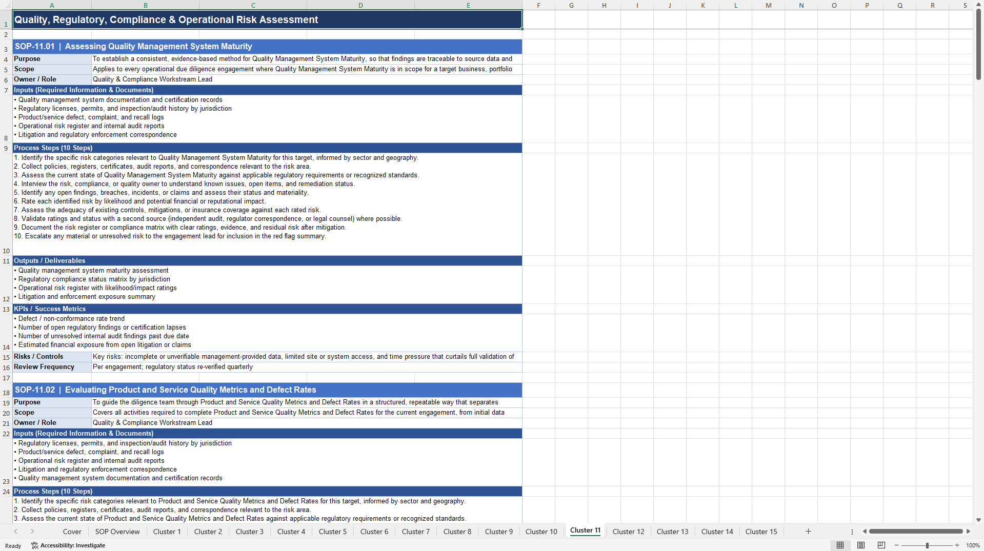This screenshot has height=551, width=984.
Task: Switch to Page Layout view icon
Action: tap(861, 545)
